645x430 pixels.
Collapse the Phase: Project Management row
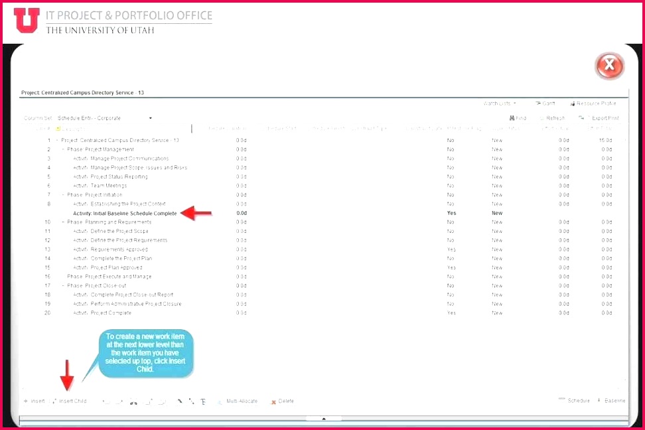[63, 149]
